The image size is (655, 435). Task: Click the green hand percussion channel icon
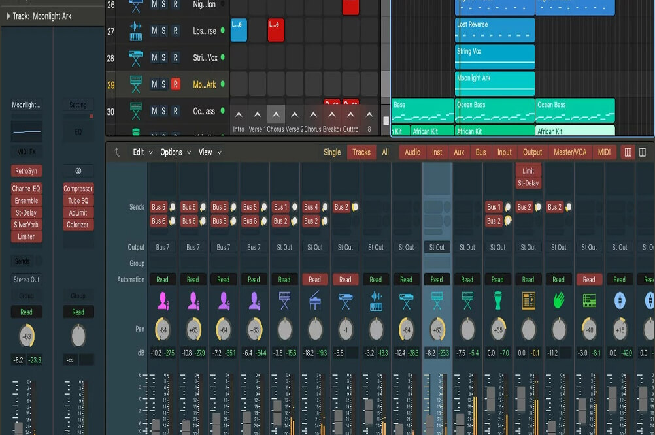tap(558, 300)
